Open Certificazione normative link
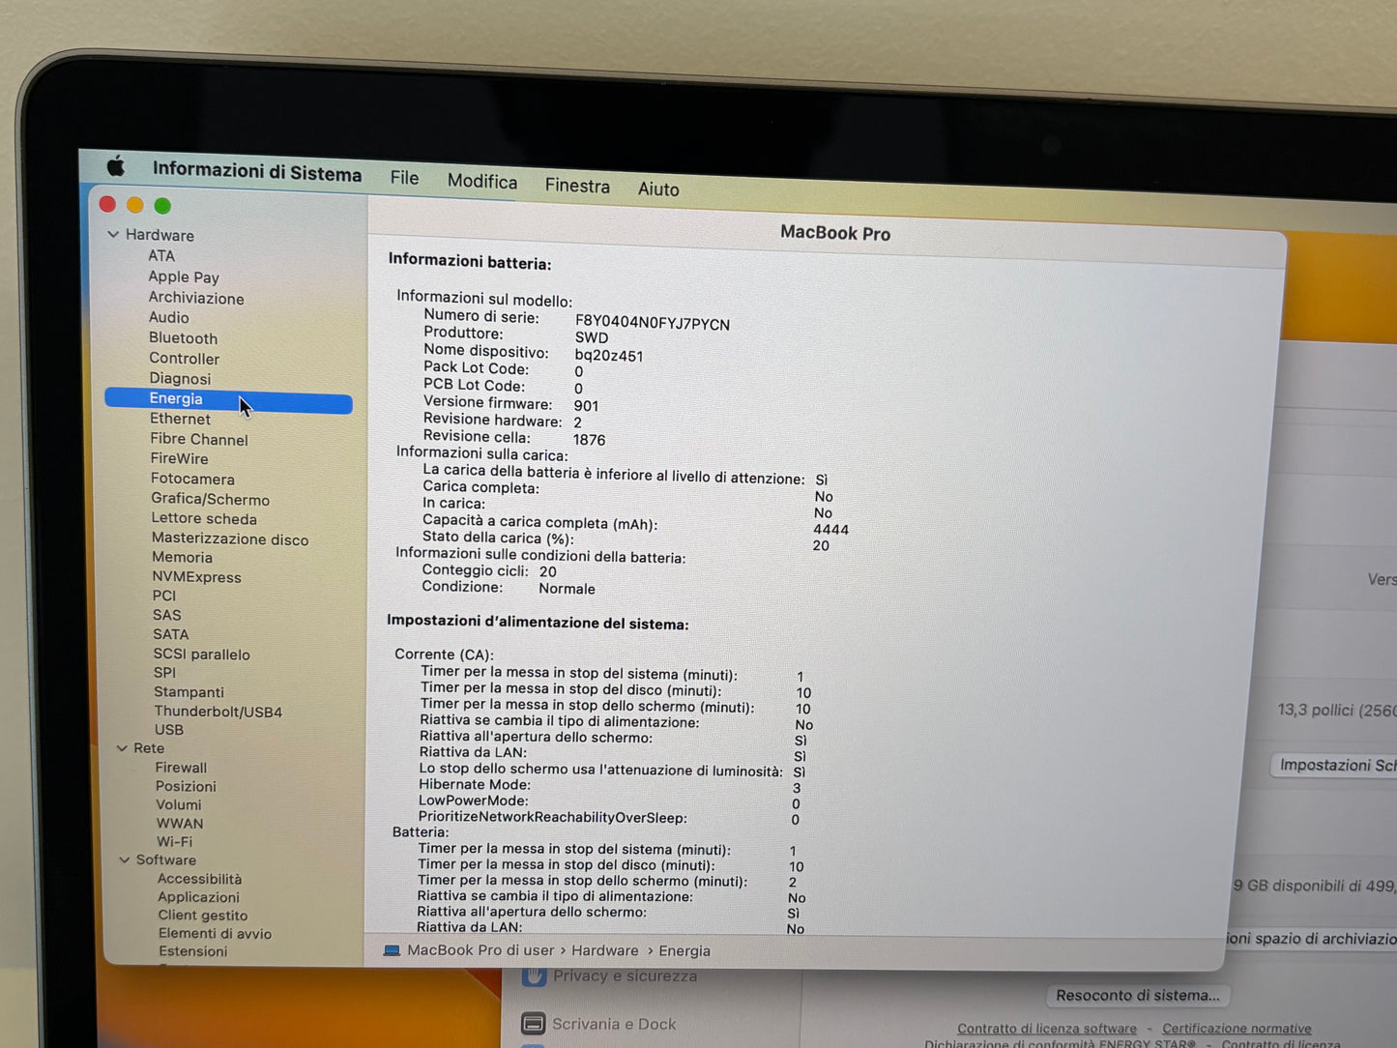The height and width of the screenshot is (1048, 1397). 1237,1029
